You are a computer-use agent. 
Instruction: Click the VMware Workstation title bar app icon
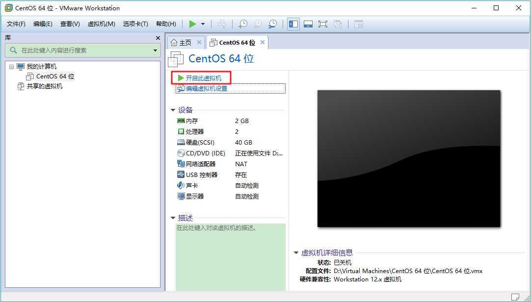pyautogui.click(x=9, y=8)
